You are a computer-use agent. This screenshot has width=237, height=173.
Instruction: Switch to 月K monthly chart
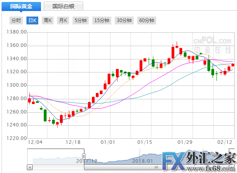[x=63, y=20]
